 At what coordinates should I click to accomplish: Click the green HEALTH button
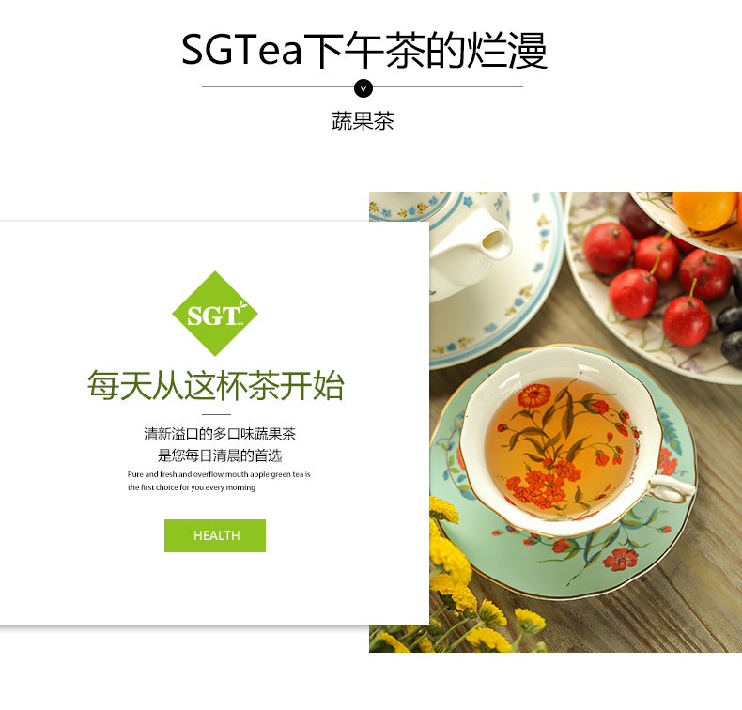coord(215,535)
